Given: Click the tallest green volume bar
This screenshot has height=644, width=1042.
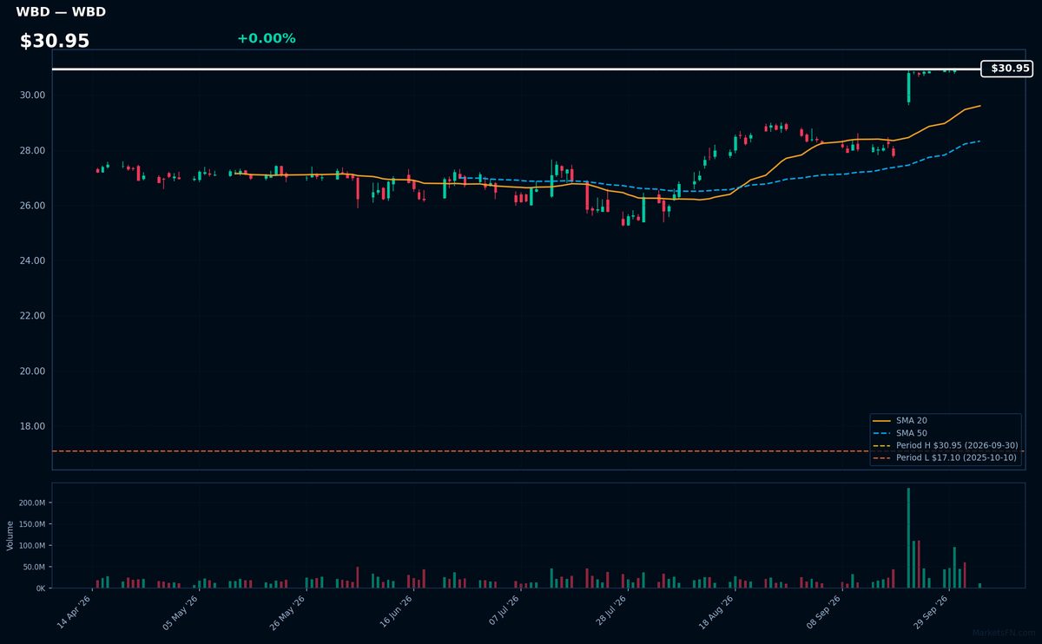Looking at the screenshot, I should point(908,537).
